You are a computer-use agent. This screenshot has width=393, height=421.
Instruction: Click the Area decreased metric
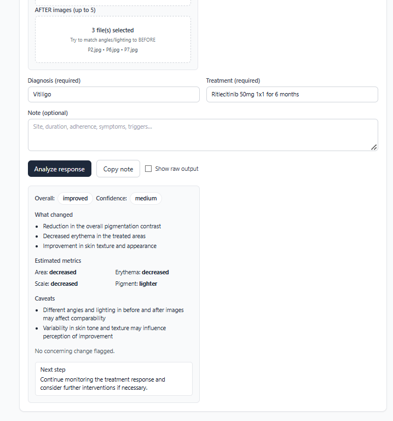click(55, 272)
